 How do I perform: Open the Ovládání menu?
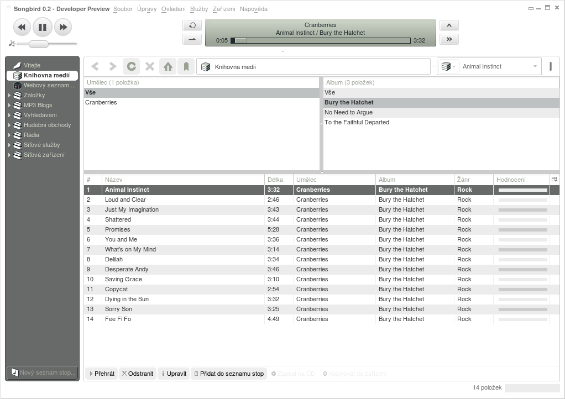[174, 9]
